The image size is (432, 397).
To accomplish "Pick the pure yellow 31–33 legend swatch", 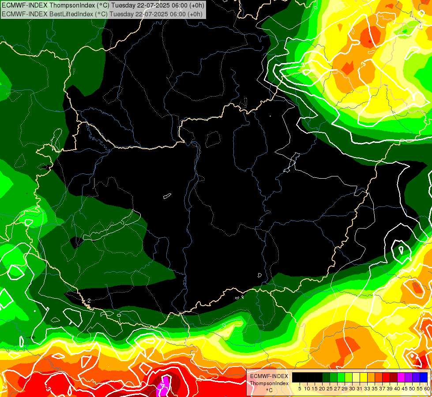I will (x=364, y=377).
